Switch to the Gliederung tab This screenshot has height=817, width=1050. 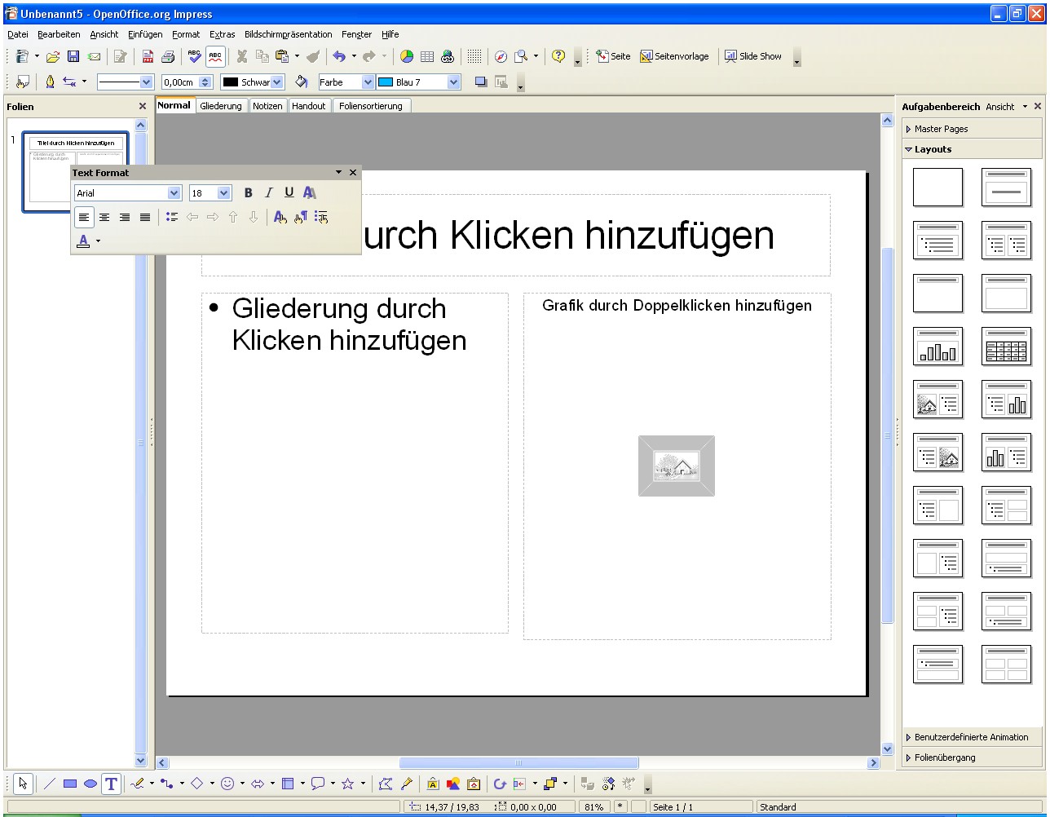tap(221, 106)
